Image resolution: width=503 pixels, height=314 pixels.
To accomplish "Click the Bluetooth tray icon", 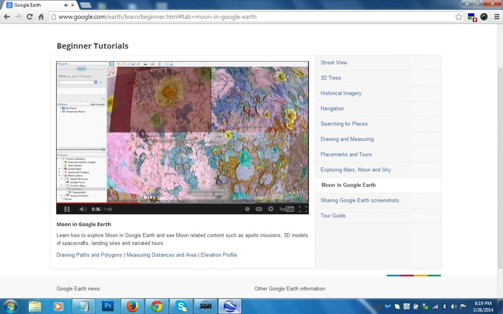I will pos(444,307).
